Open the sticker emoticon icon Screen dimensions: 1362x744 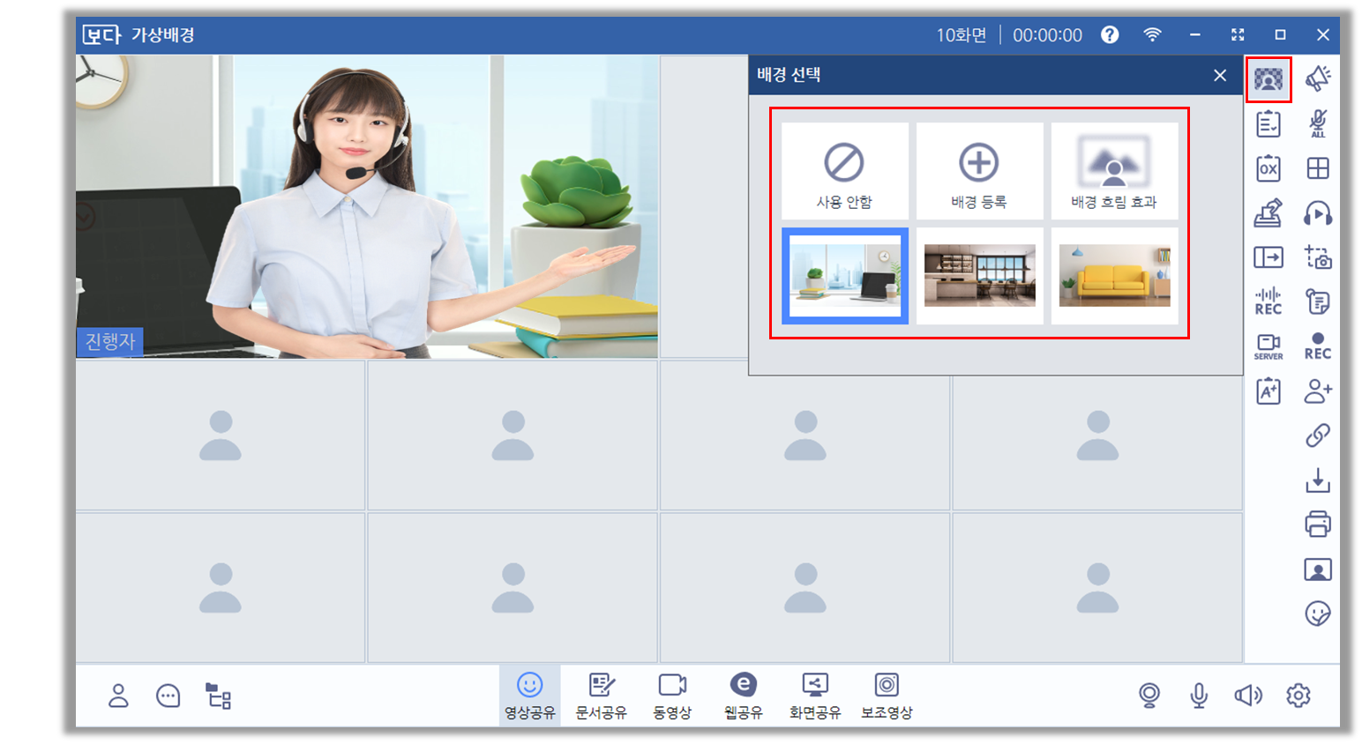point(1318,614)
